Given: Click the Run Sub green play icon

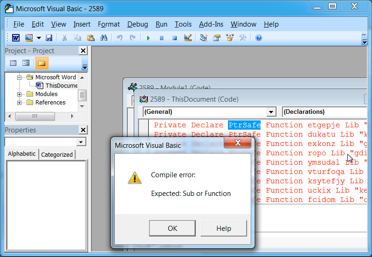Looking at the screenshot, I should 148,38.
